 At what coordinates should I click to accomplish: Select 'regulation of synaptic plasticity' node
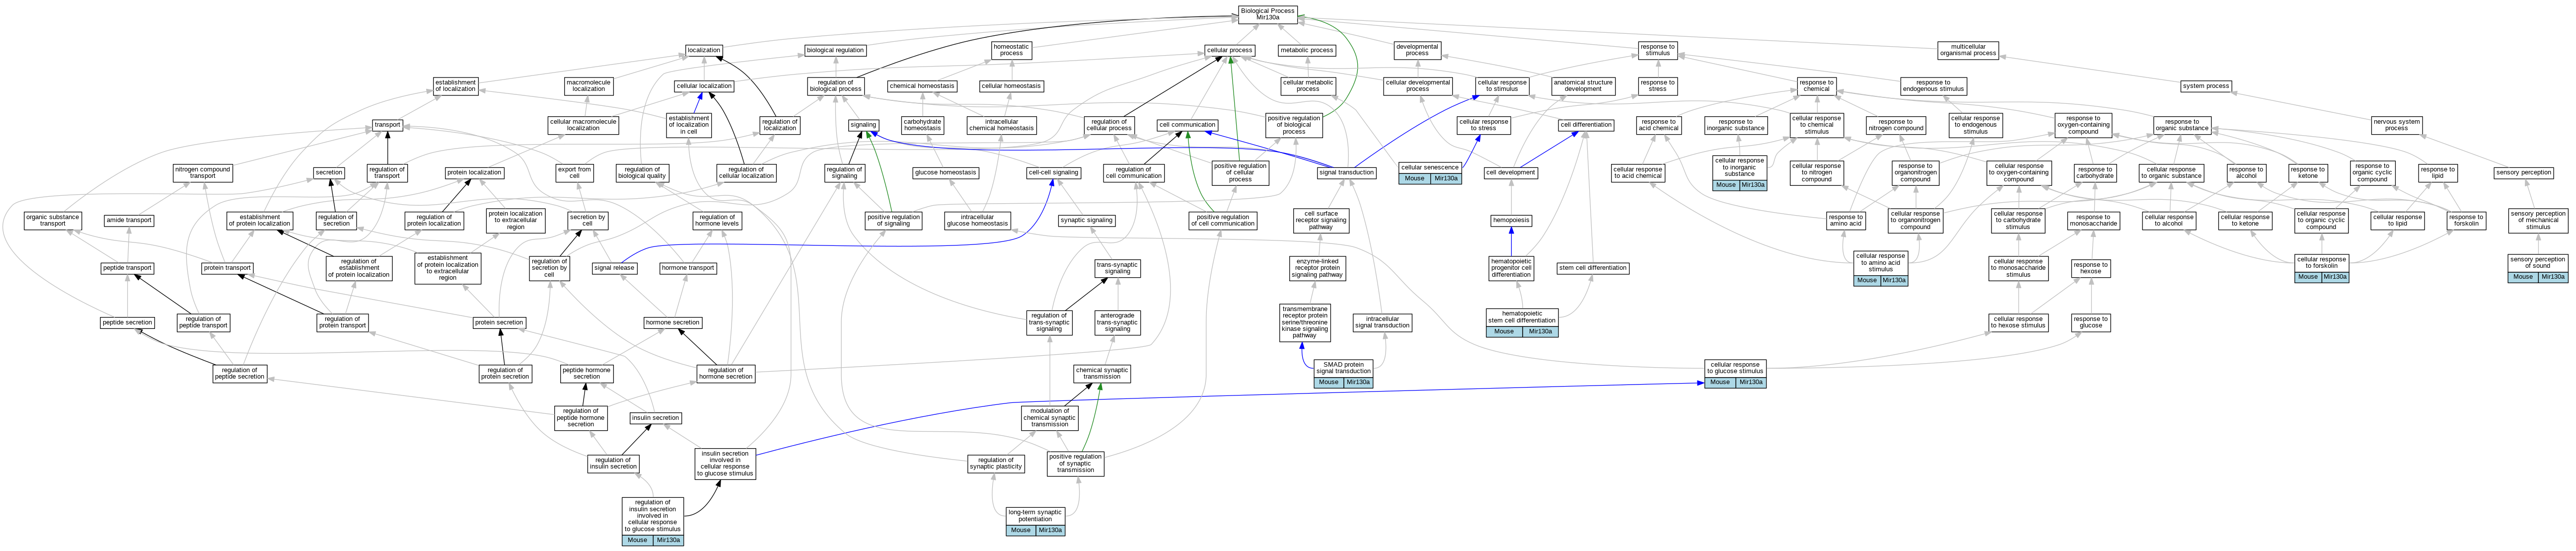point(995,463)
